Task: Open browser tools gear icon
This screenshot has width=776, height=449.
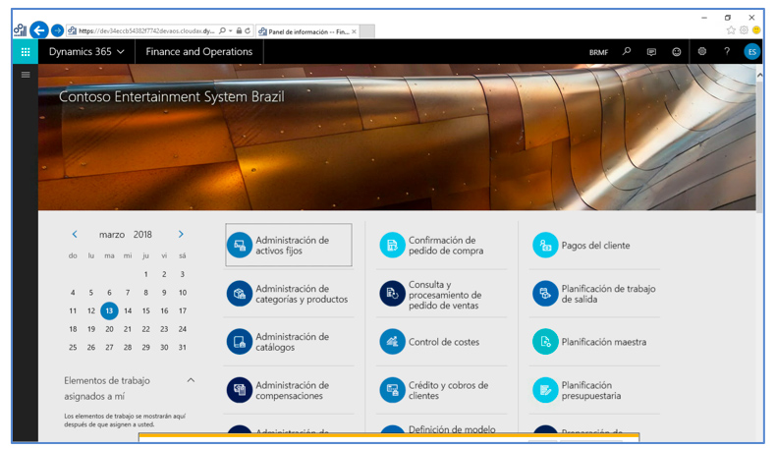Action: tap(744, 30)
